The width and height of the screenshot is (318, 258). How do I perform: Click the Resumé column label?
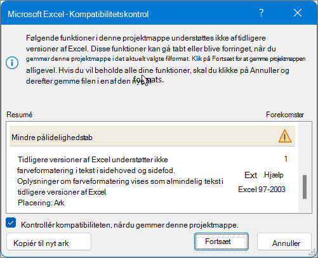20,115
